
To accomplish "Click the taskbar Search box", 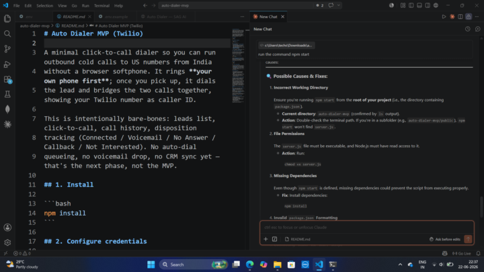I will 194,265.
